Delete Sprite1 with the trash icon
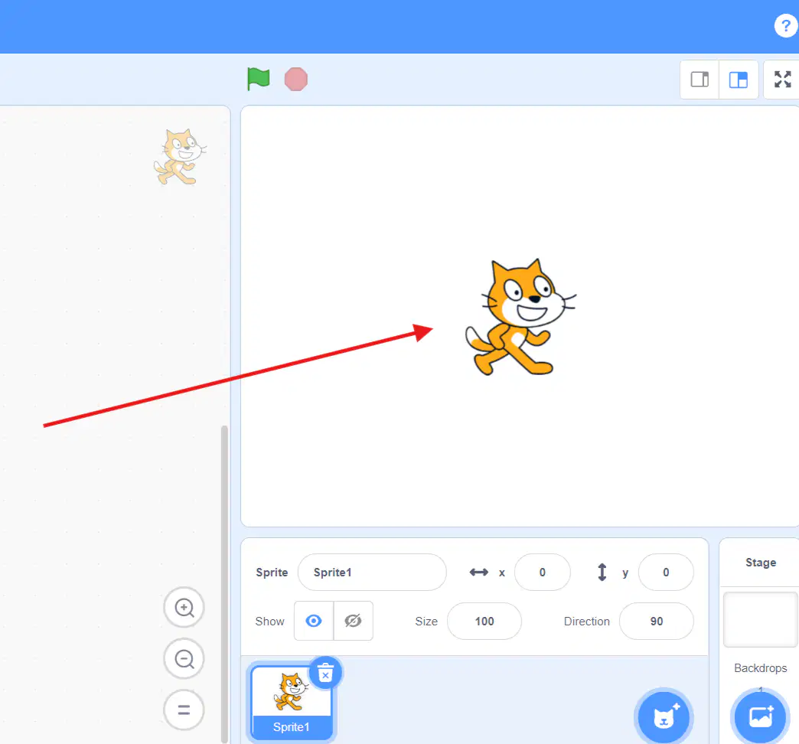Screen dimensions: 799x744 pyautogui.click(x=325, y=673)
